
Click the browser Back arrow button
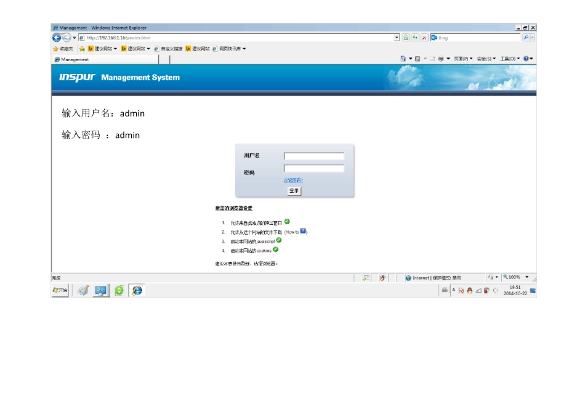[57, 38]
